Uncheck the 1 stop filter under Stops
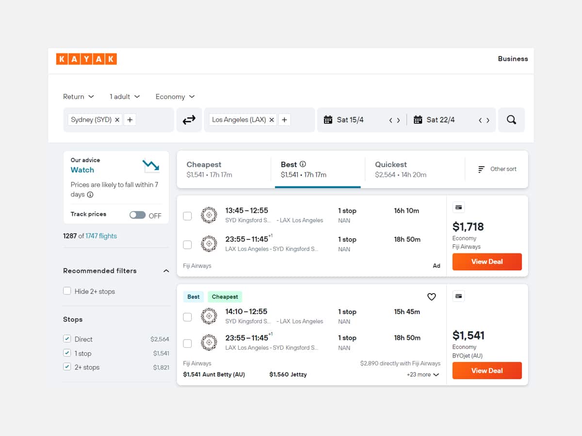582x436 pixels. pyautogui.click(x=67, y=353)
